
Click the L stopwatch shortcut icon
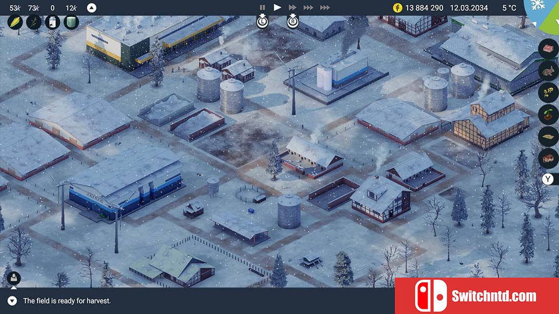[x=263, y=20]
